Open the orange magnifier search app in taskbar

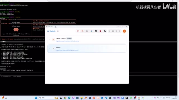86,98
